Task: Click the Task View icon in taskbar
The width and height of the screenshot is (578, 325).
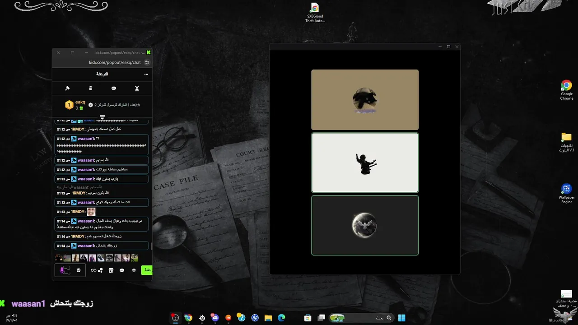Action: click(321, 318)
